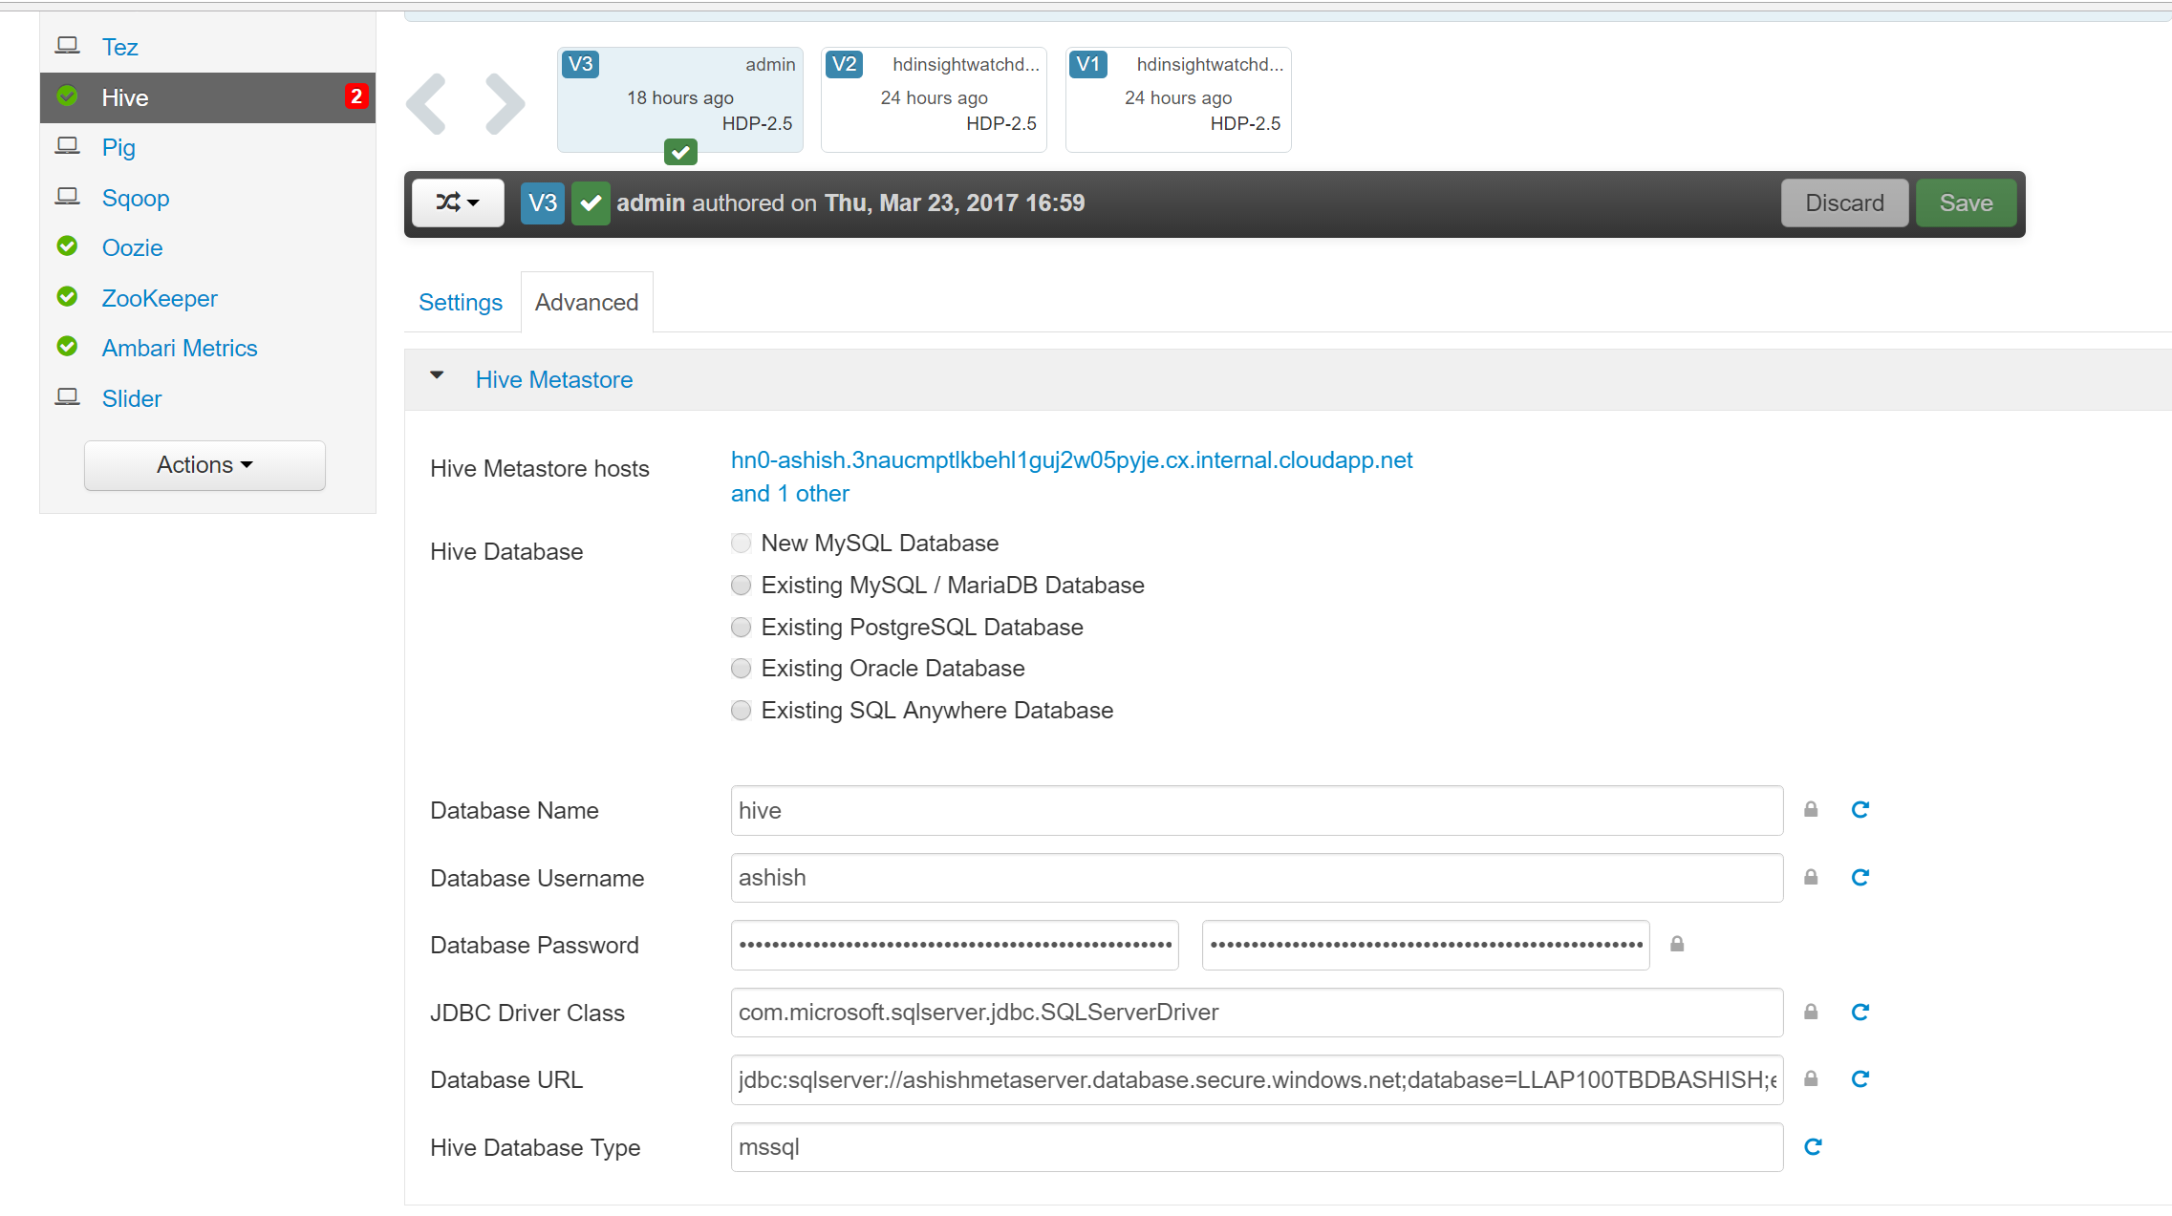Open the Actions dropdown
The height and width of the screenshot is (1216, 2172).
pos(204,465)
